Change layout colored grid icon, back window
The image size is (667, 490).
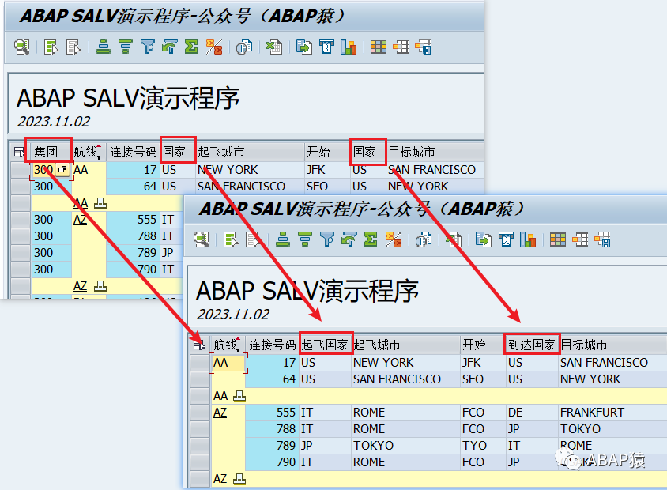click(379, 47)
